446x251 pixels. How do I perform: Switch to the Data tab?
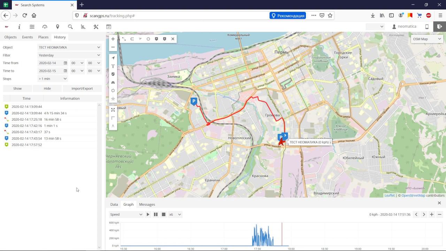[114, 204]
